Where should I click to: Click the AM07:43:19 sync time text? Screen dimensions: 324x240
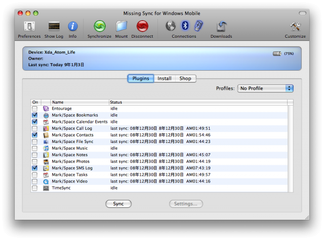point(198,168)
